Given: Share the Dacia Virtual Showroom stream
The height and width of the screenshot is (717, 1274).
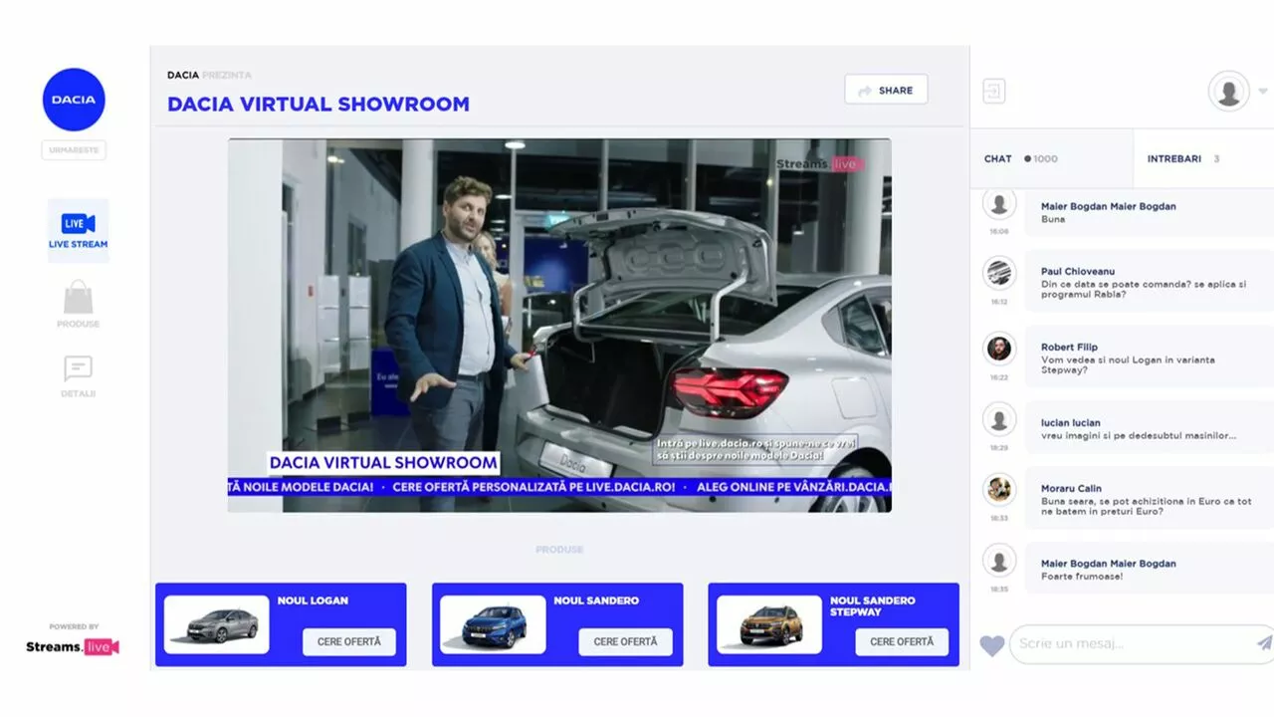Looking at the screenshot, I should [886, 90].
